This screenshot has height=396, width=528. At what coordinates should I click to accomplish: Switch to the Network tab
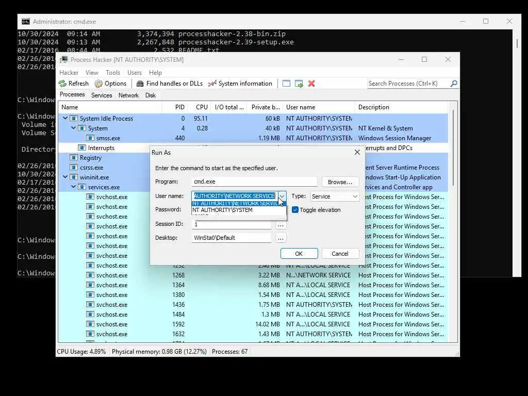(x=128, y=95)
